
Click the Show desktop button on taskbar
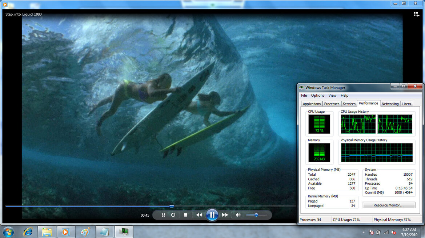pyautogui.click(x=423, y=232)
